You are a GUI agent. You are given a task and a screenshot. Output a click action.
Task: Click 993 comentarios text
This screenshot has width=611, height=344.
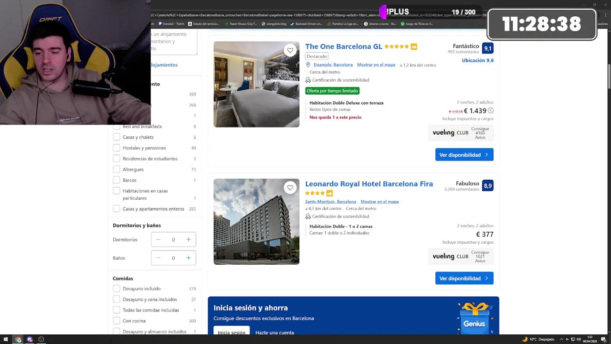tap(463, 52)
